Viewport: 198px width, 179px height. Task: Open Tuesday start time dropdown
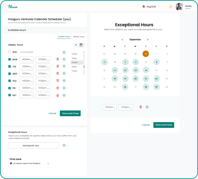coord(27,67)
